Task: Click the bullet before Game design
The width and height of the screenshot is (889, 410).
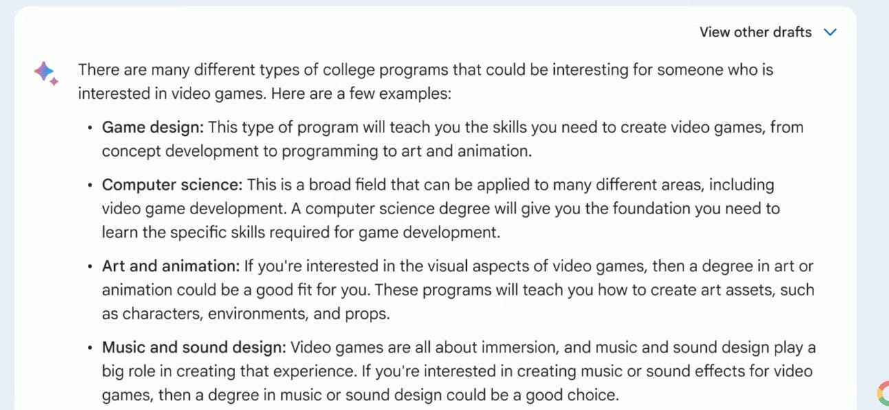Action: [x=90, y=128]
